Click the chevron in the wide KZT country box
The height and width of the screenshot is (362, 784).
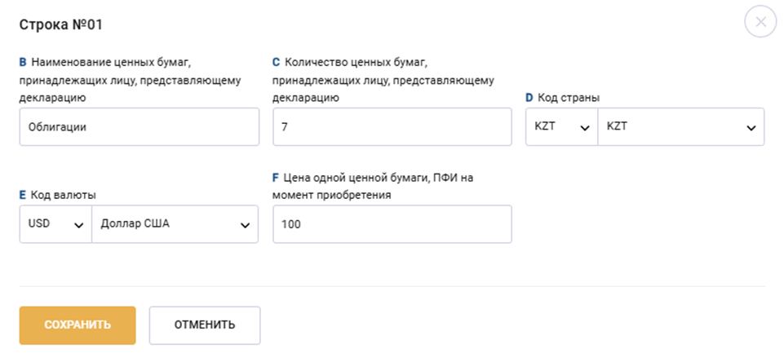click(750, 128)
